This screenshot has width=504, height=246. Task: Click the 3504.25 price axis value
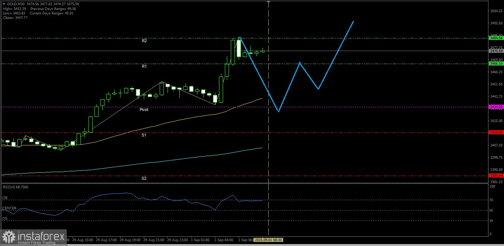click(x=496, y=11)
